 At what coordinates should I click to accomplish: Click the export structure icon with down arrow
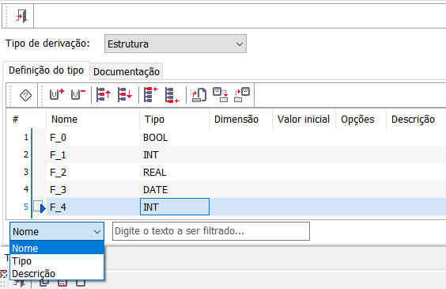click(221, 95)
